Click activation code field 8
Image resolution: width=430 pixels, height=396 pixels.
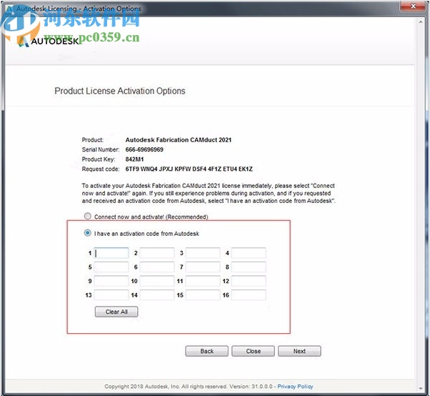pyautogui.click(x=249, y=267)
